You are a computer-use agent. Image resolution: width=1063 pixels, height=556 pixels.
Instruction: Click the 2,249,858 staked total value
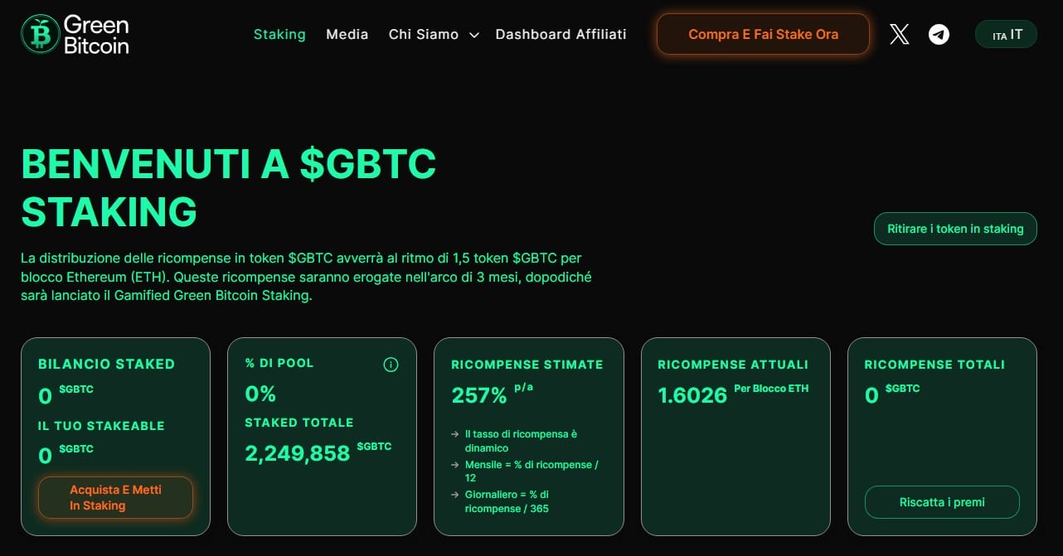point(297,453)
